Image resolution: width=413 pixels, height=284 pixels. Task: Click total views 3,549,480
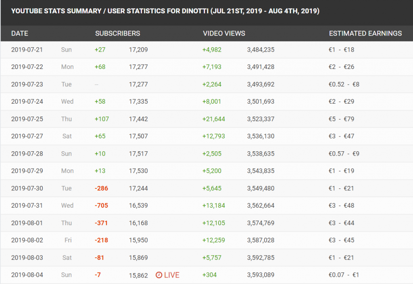[x=261, y=188]
